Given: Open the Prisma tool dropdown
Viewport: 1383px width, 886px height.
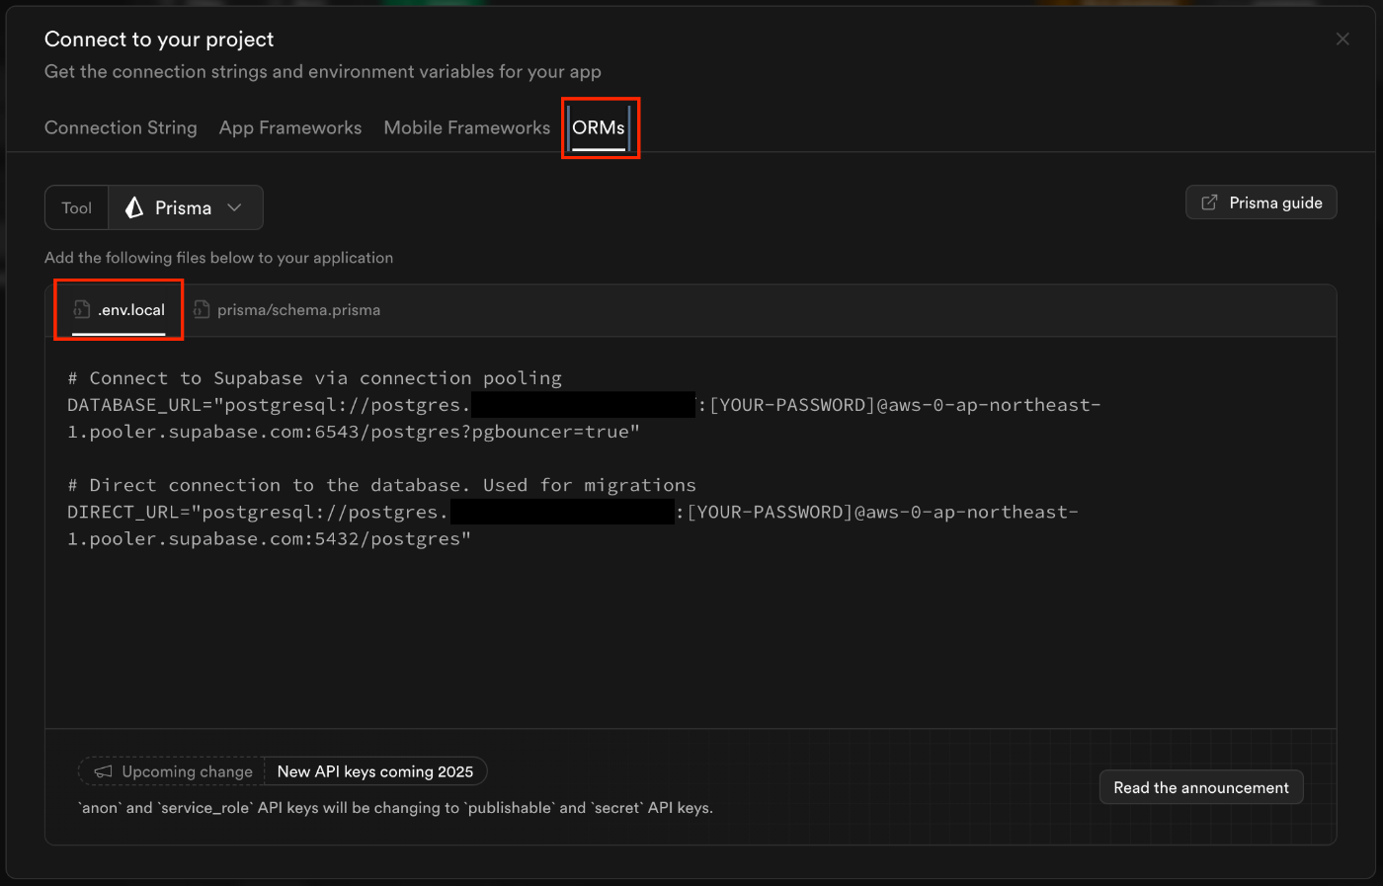Looking at the screenshot, I should click(185, 207).
